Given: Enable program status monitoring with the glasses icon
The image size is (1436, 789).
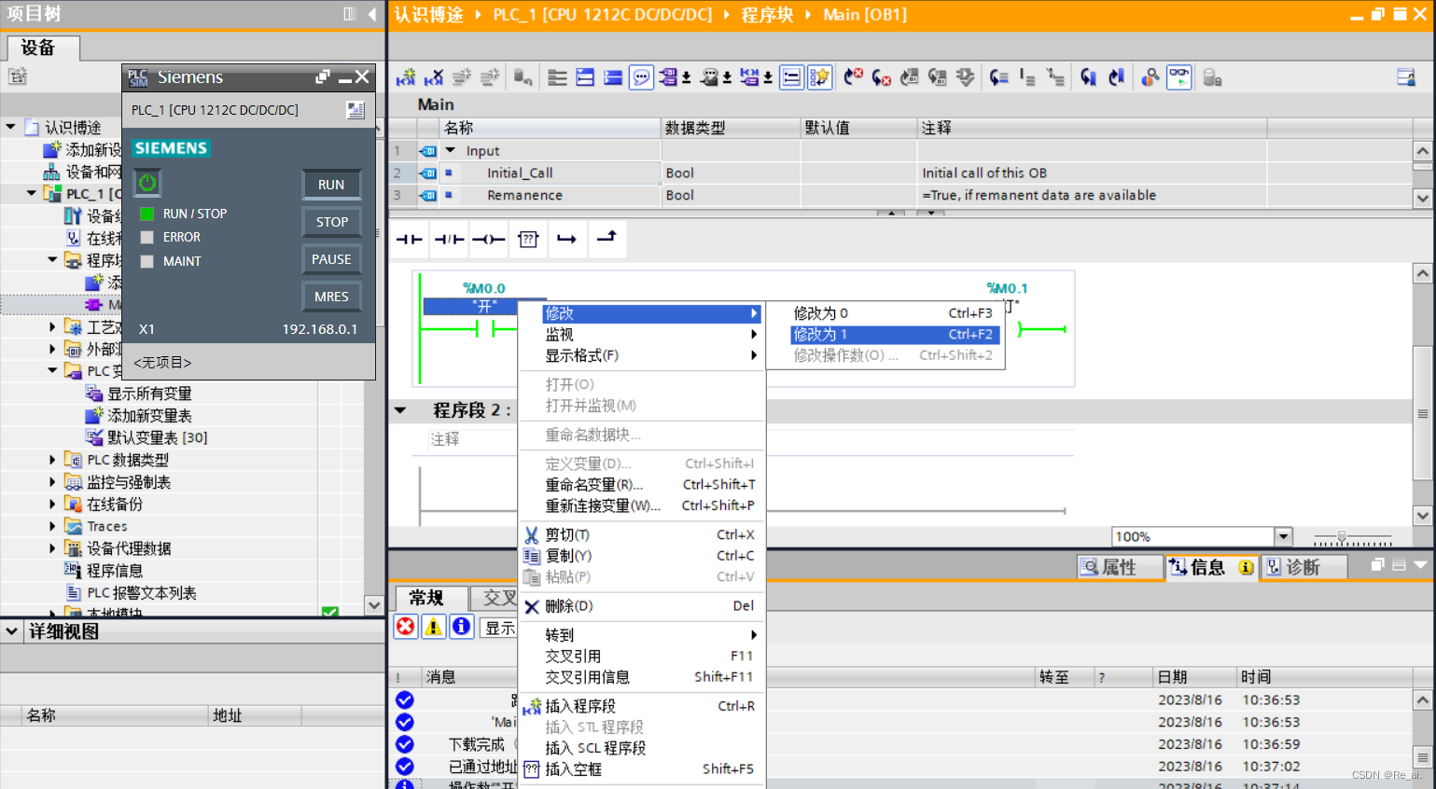Looking at the screenshot, I should coord(1178,76).
